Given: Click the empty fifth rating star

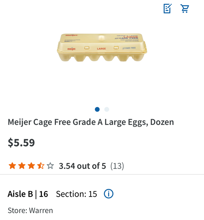Looking at the screenshot, I should [x=50, y=166].
